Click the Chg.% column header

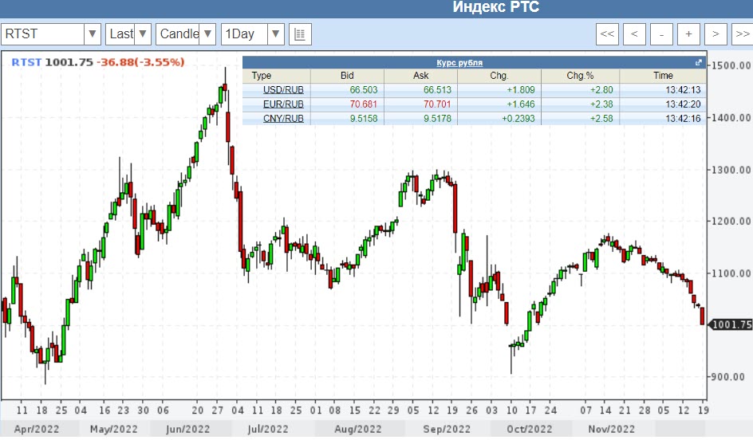[580, 76]
